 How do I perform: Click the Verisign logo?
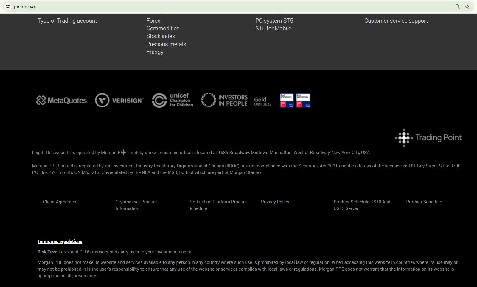point(119,101)
